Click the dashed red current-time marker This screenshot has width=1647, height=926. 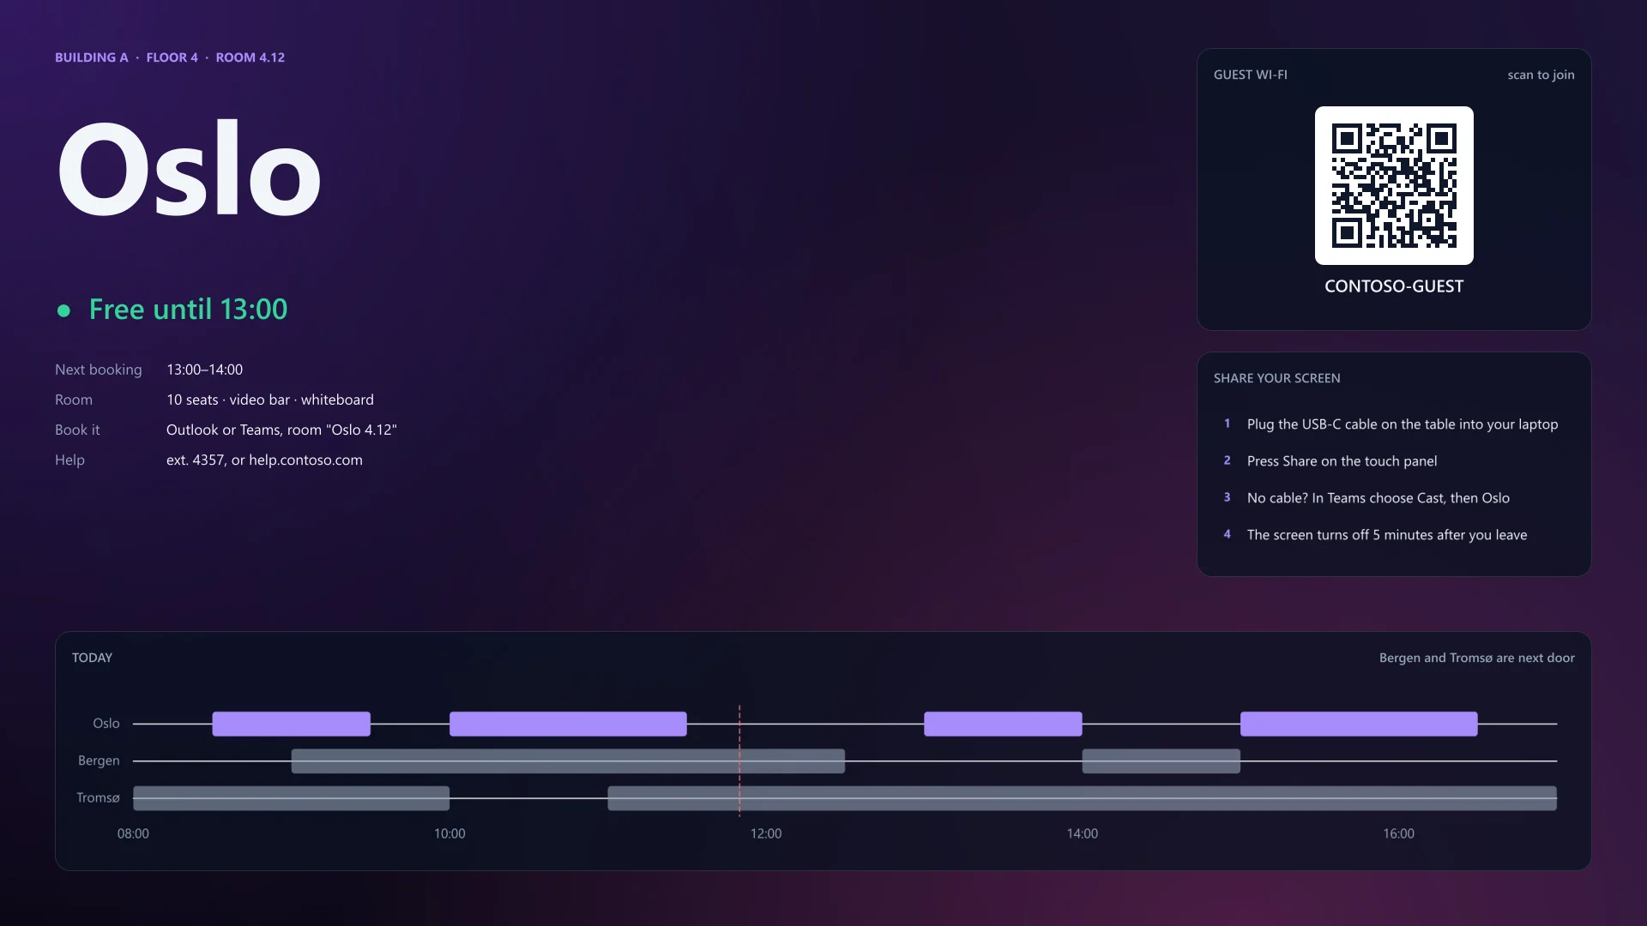[x=739, y=760]
